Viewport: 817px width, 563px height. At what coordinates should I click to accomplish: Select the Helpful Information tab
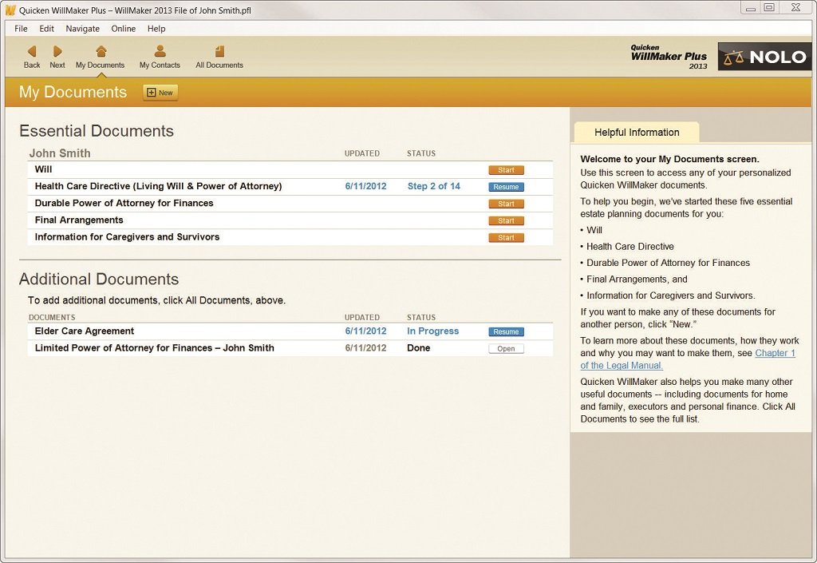(636, 133)
